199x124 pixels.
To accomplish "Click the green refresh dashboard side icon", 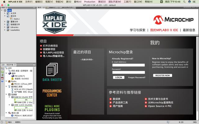I will point(2,72).
